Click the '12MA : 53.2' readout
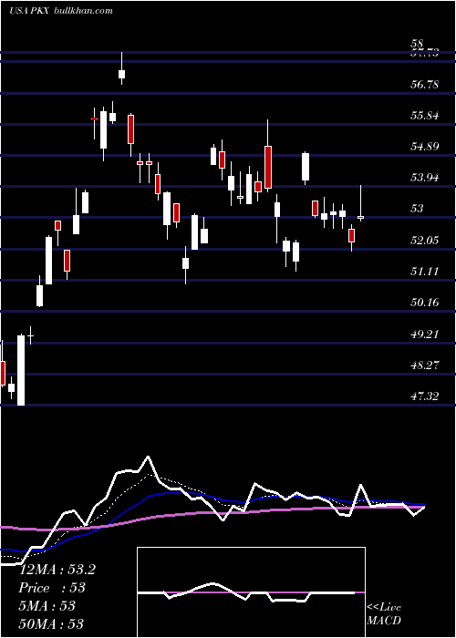The width and height of the screenshot is (456, 638). [57, 570]
